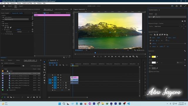Image resolution: width=188 pixels, height=106 pixels.
Task: Select pink Graphic clip in timeline
Action: [x=74, y=77]
